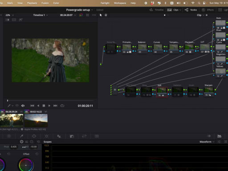The image size is (228, 171).
Task: Open the Timeline 1 dropdown
Action: pyautogui.click(x=41, y=15)
